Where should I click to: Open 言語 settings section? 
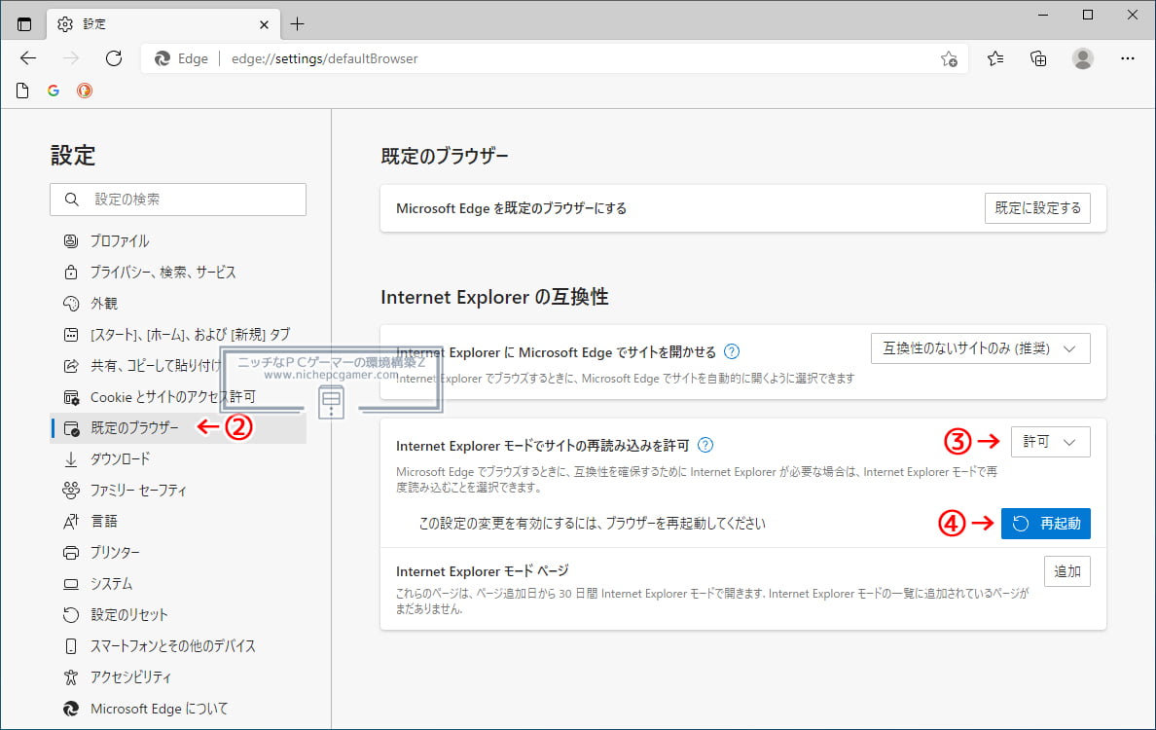(x=178, y=522)
